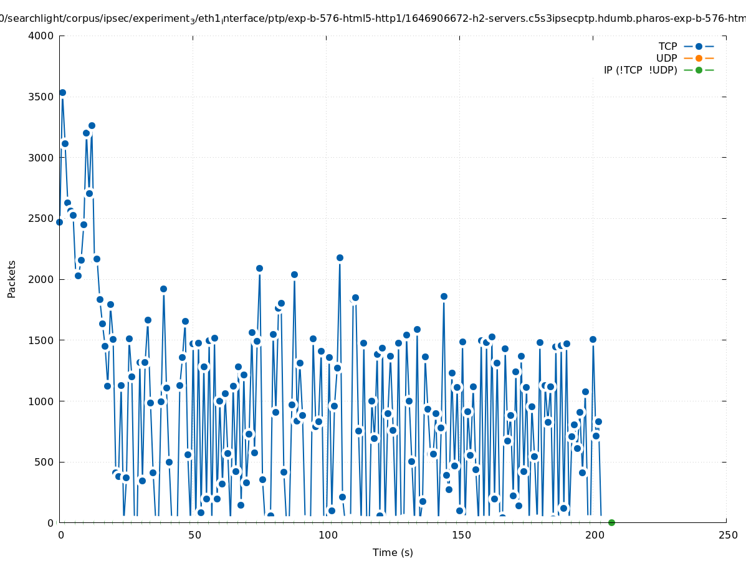Click the 4000 y-axis tick label
Viewport: 746px width, 561px height.
pos(41,36)
